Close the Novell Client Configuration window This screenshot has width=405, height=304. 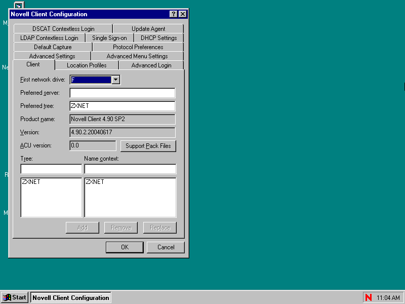tap(183, 14)
